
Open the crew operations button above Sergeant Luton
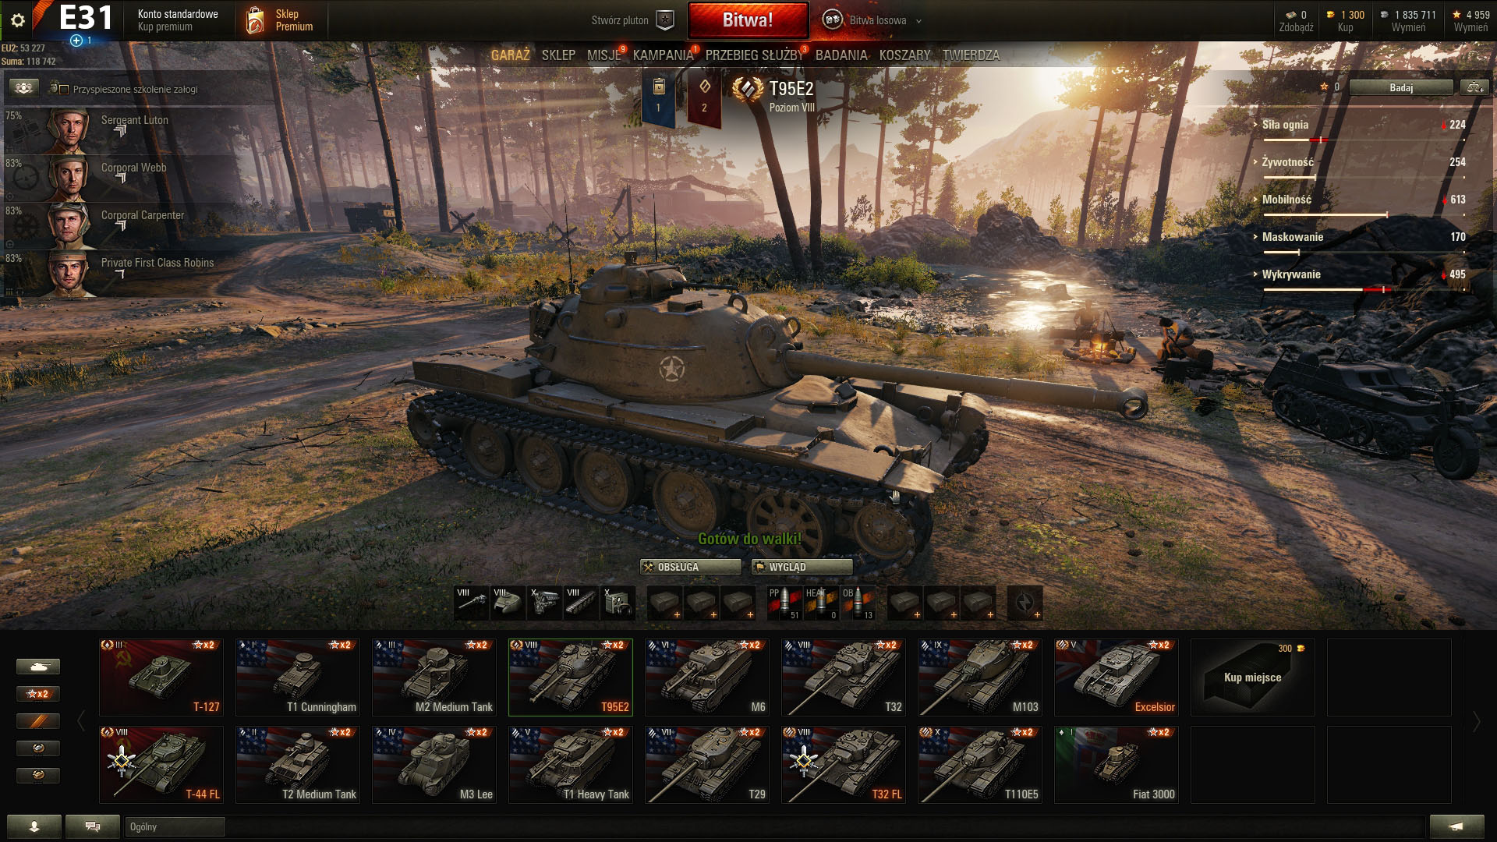[23, 88]
